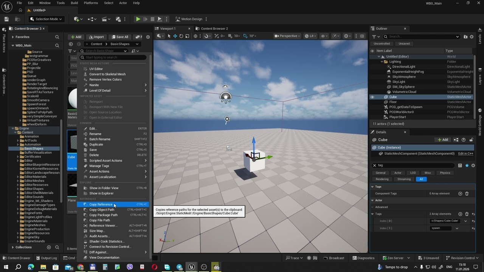Click the Save All button

click(119, 37)
